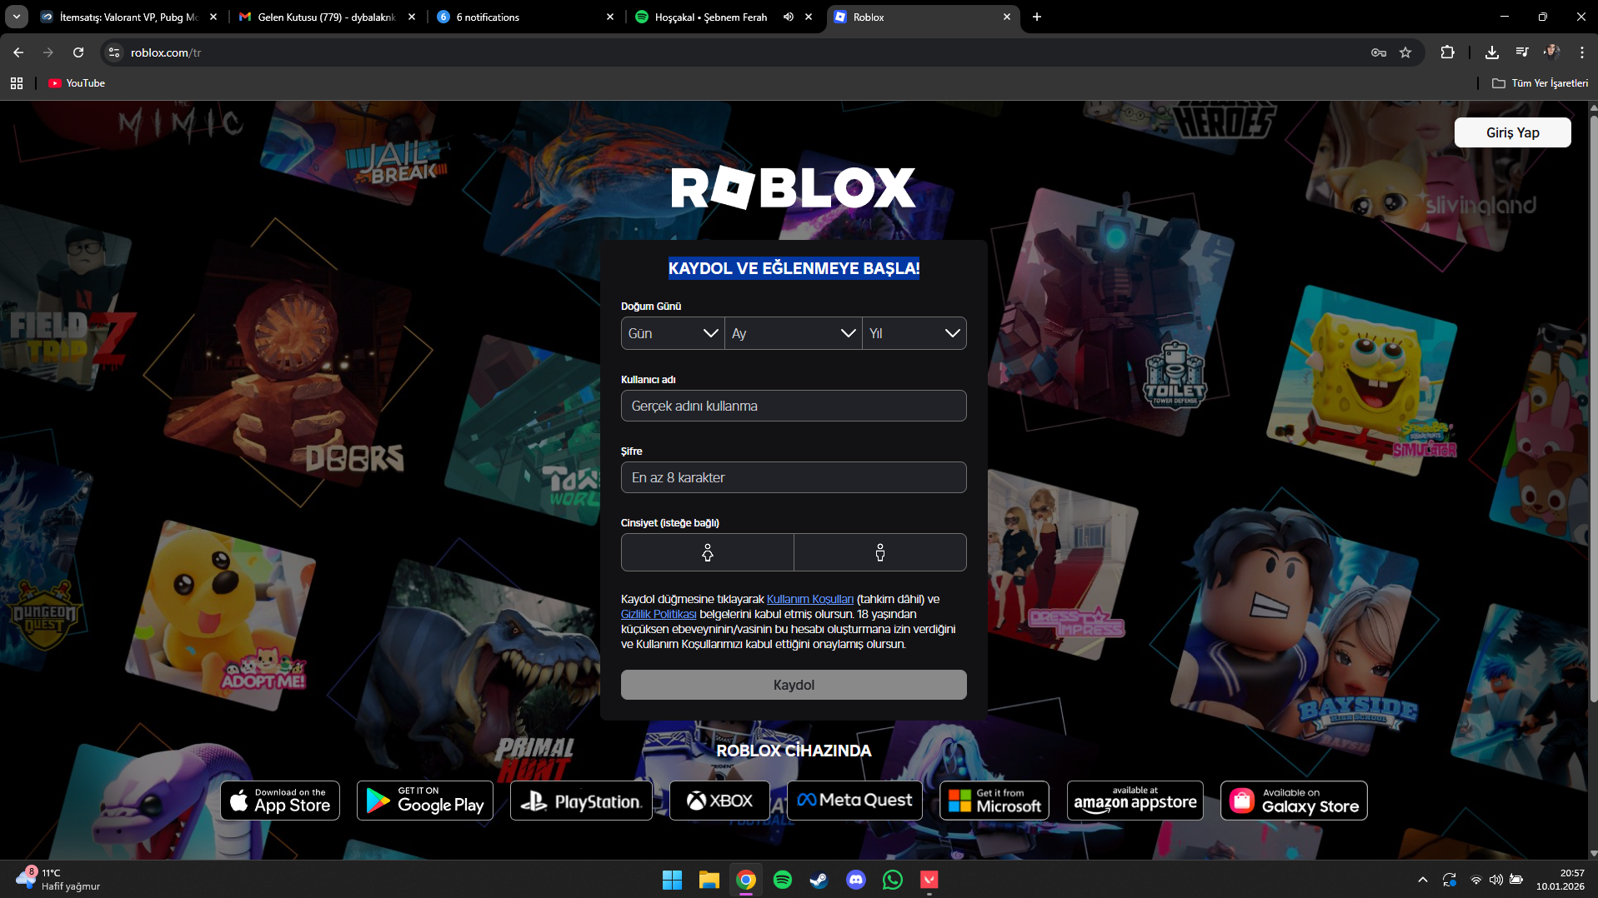This screenshot has height=898, width=1598.
Task: Click the browser forward arrow
Action: [48, 52]
